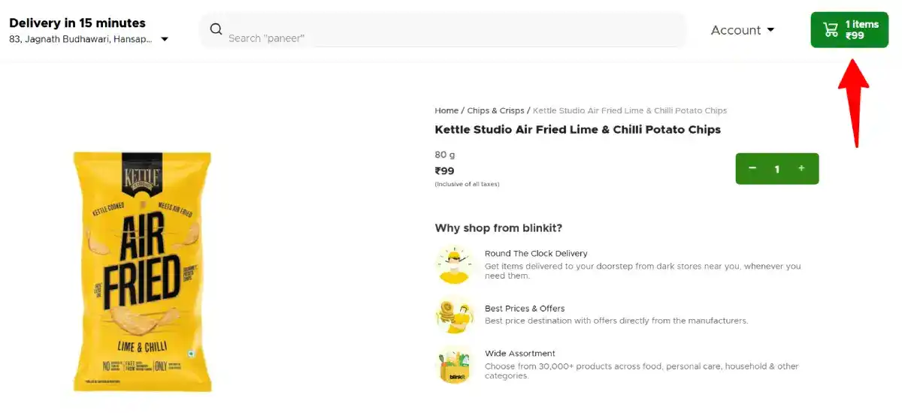Image resolution: width=902 pixels, height=413 pixels.
Task: Expand the Account dropdown
Action: [743, 30]
